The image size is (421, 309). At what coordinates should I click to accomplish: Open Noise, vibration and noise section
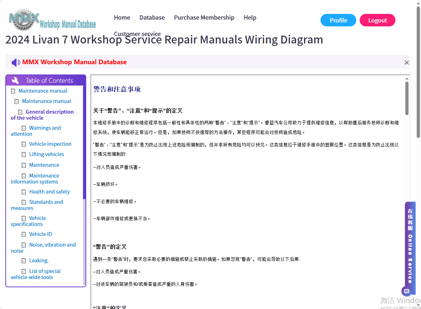point(43,248)
